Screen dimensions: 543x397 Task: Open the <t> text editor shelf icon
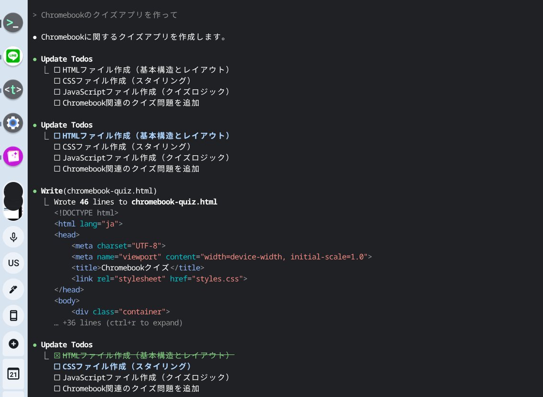click(13, 89)
